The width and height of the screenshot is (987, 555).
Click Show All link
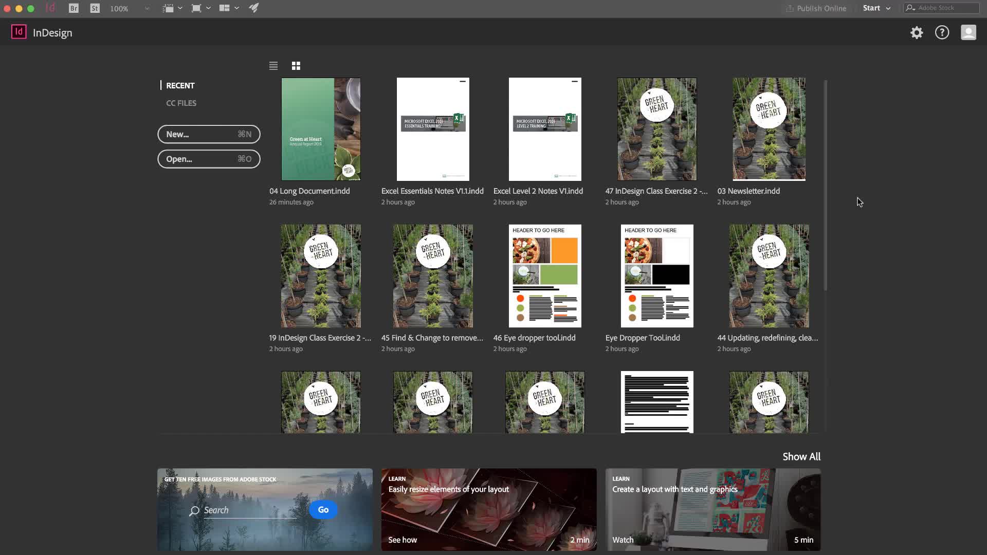tap(801, 456)
